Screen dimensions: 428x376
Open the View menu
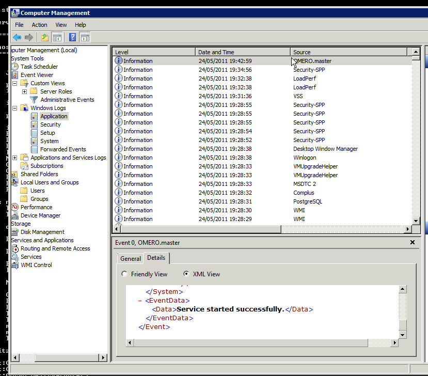coord(61,25)
